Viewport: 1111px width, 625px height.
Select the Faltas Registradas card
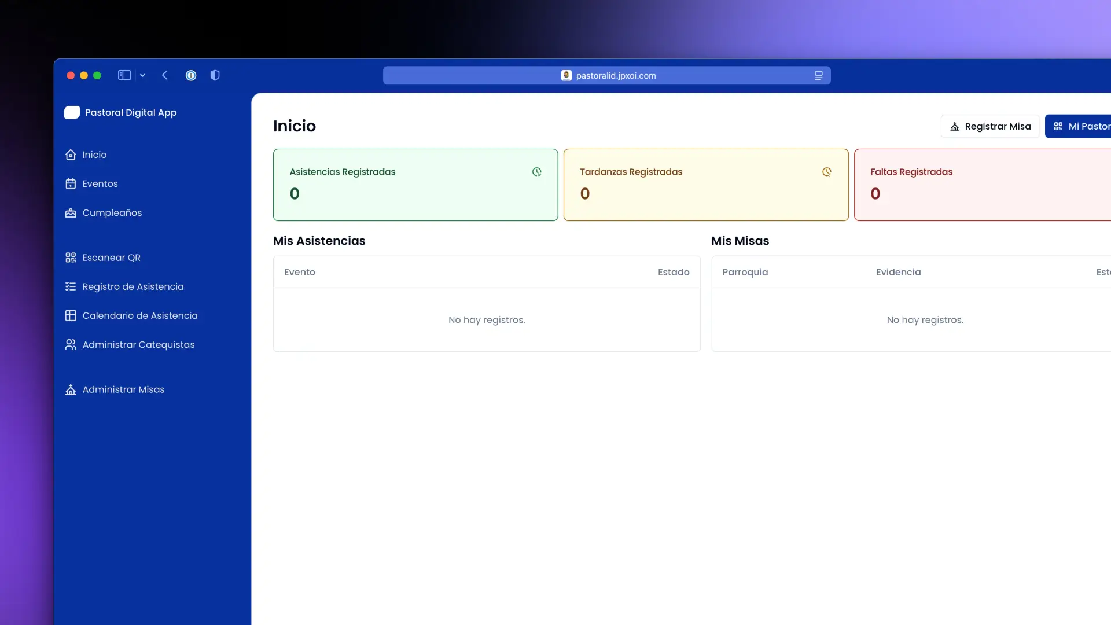coord(983,185)
